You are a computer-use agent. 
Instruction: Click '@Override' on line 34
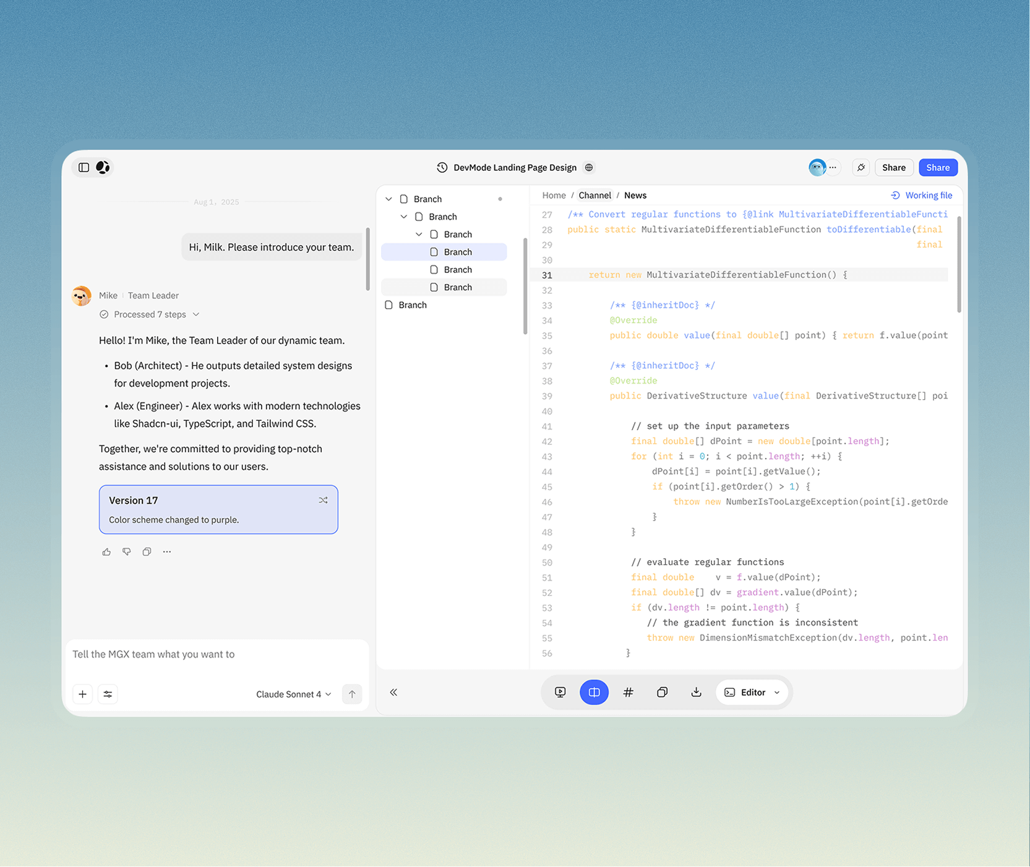(633, 320)
